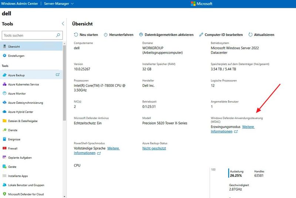The height and width of the screenshot is (198, 296).
Task: Click the Geplante Aufgaben icon
Action: point(4,157)
